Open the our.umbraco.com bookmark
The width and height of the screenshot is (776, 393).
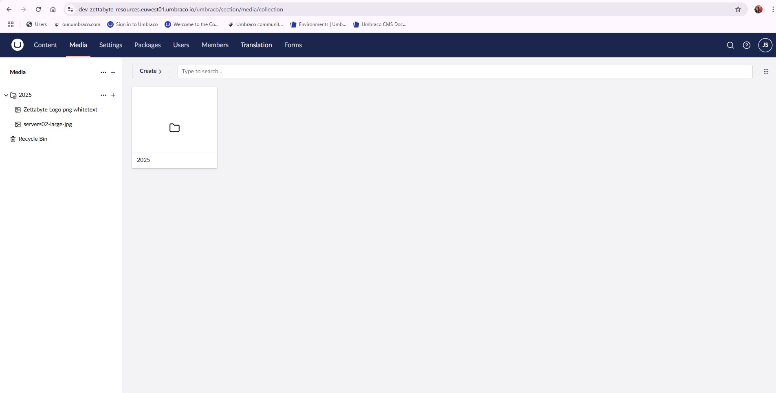[x=77, y=24]
